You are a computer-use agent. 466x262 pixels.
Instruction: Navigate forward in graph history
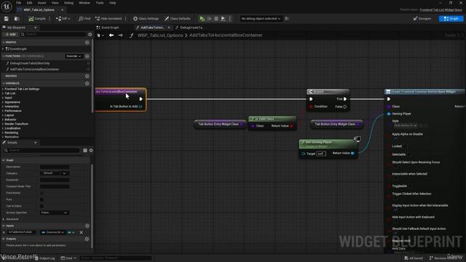(x=120, y=36)
